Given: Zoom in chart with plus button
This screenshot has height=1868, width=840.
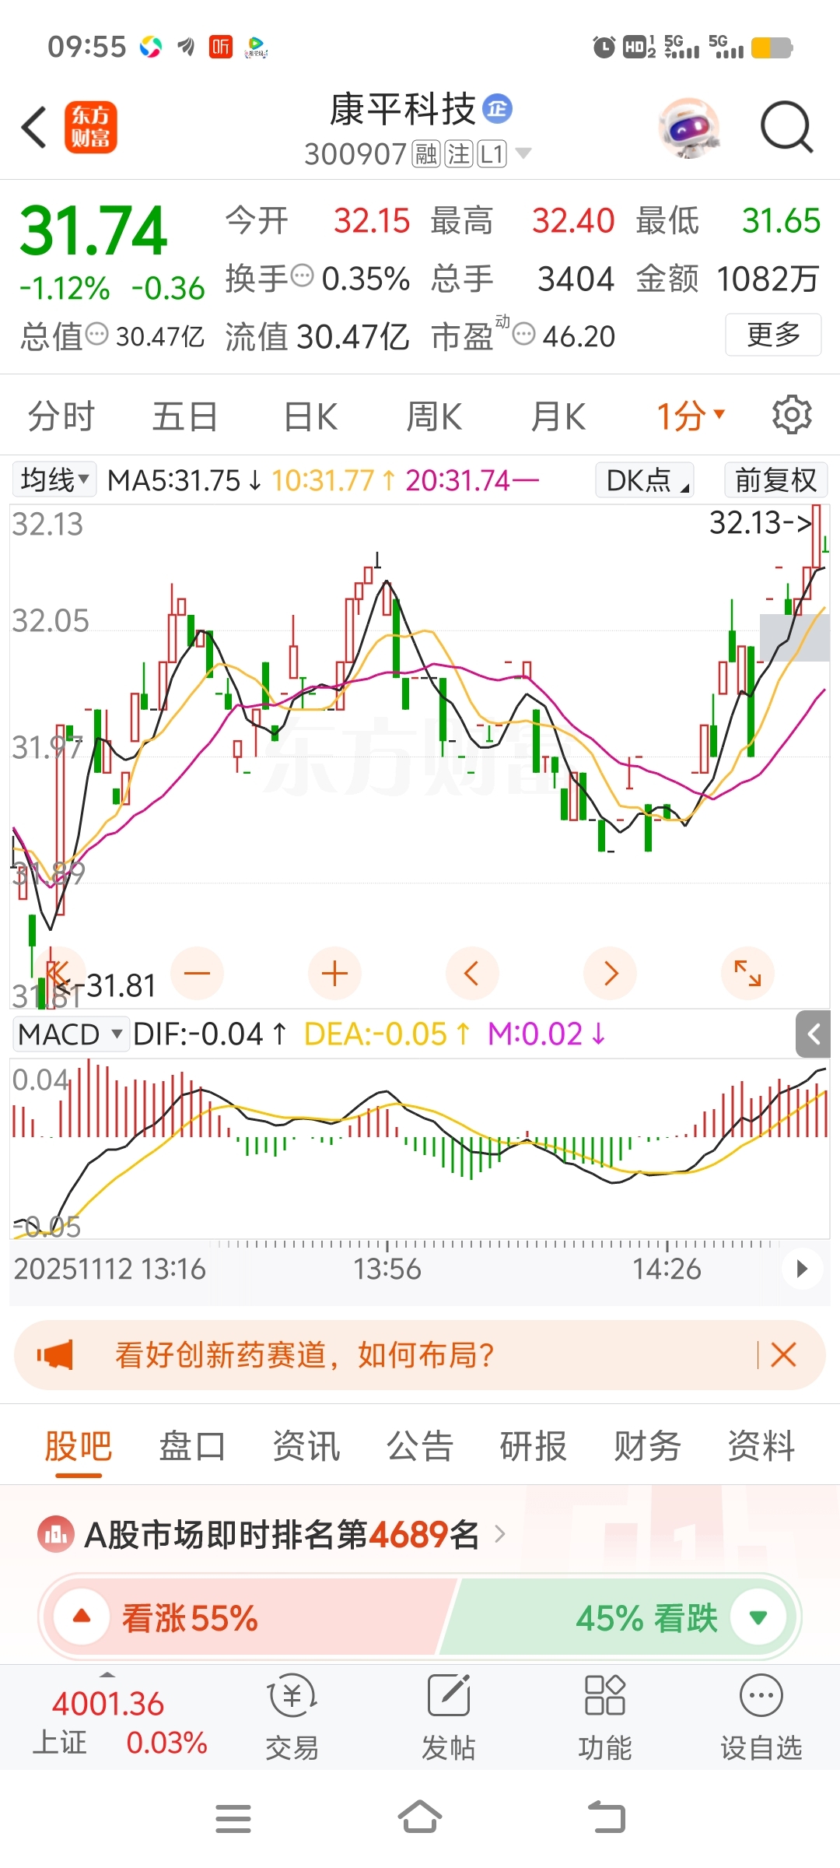Looking at the screenshot, I should tap(334, 973).
